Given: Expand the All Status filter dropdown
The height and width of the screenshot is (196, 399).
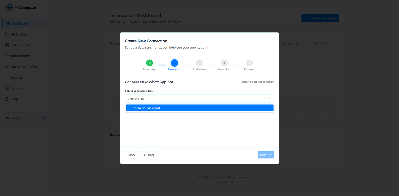Looking at the screenshot, I should point(325,43).
